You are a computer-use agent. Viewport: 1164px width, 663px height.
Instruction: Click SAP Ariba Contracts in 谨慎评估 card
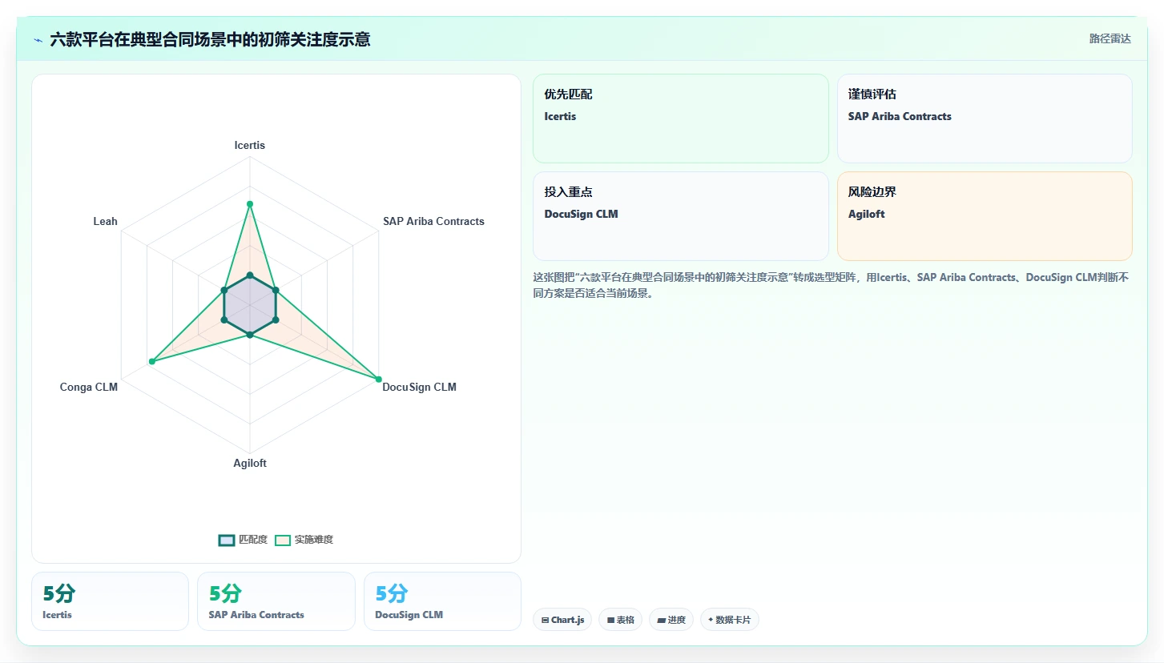[900, 116]
